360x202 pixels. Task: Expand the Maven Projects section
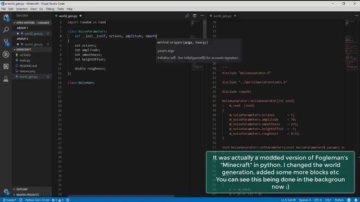tap(31, 195)
